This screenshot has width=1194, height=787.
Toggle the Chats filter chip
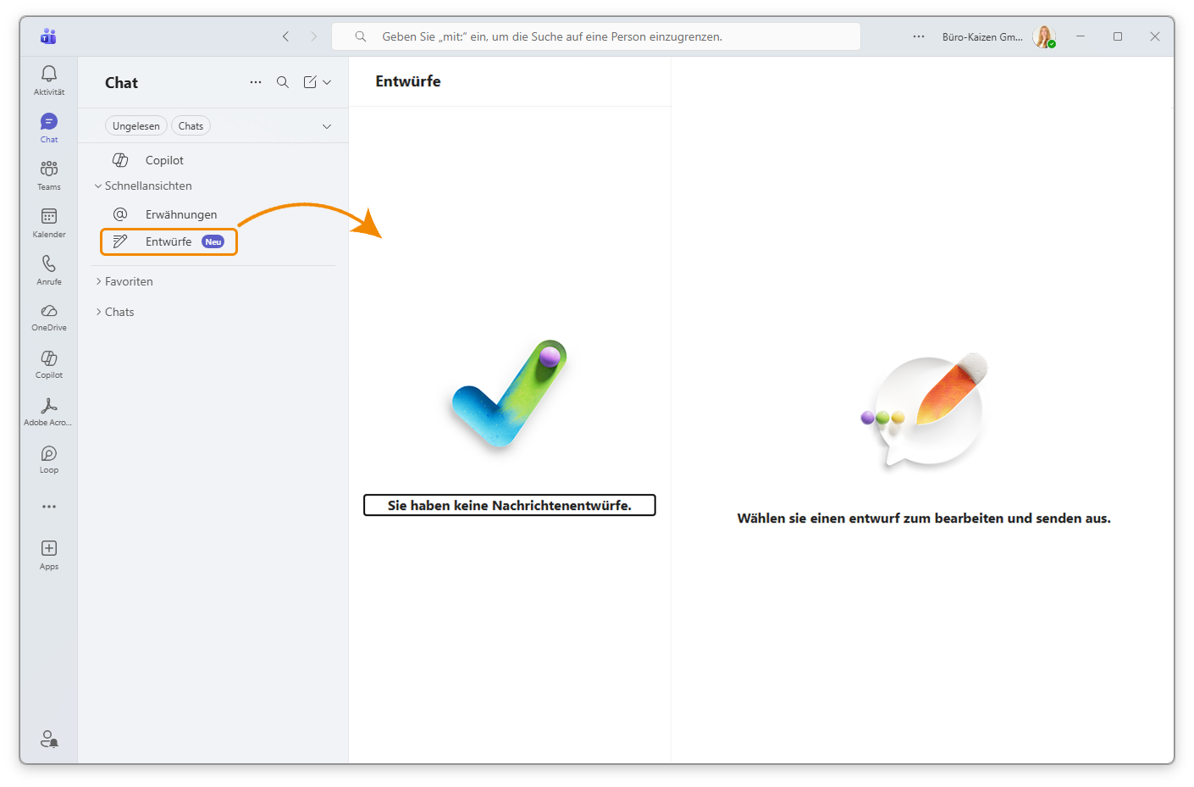coord(191,126)
